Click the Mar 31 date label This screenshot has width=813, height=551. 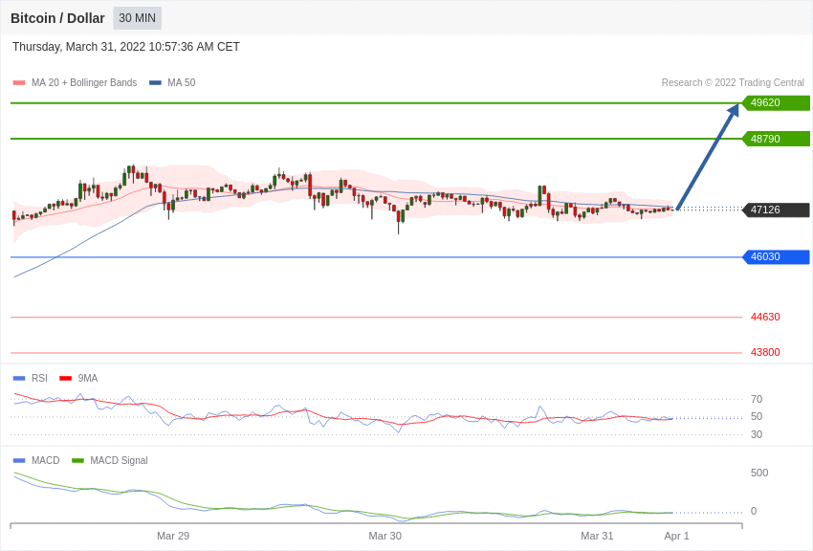597,536
